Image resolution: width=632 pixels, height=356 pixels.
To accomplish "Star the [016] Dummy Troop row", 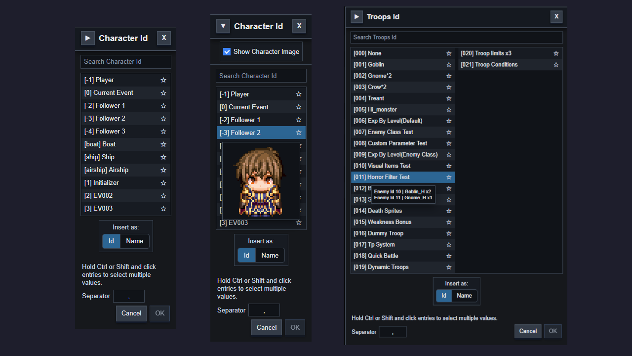I will (x=449, y=233).
